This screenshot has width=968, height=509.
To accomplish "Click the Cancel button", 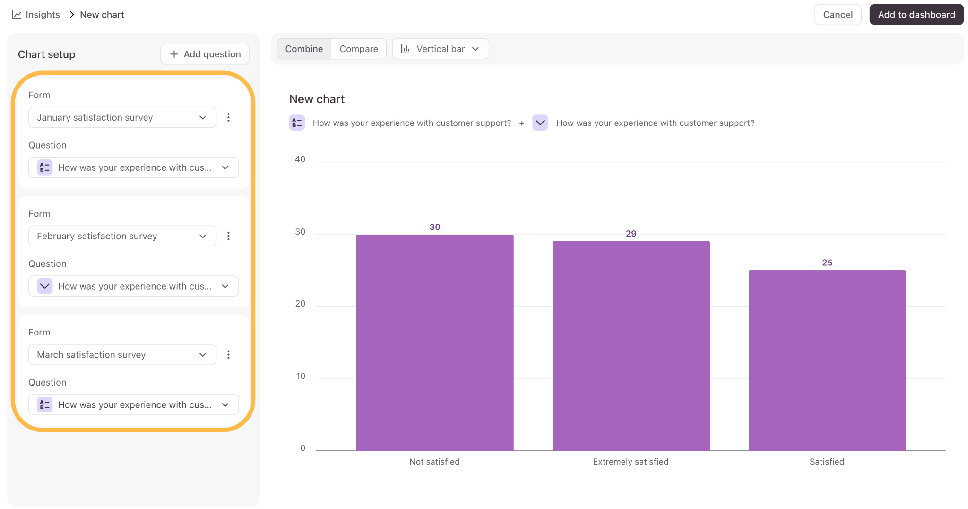I will 838,15.
